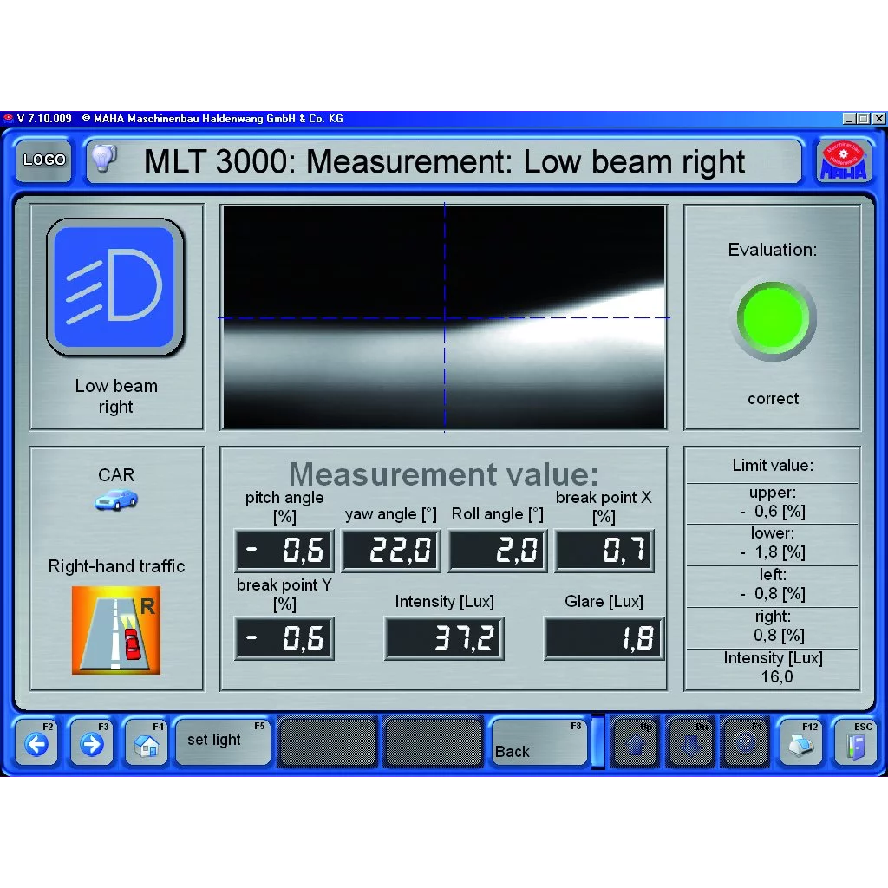Click the version text V 7.10.009
Screen dimensions: 888x888
click(44, 118)
